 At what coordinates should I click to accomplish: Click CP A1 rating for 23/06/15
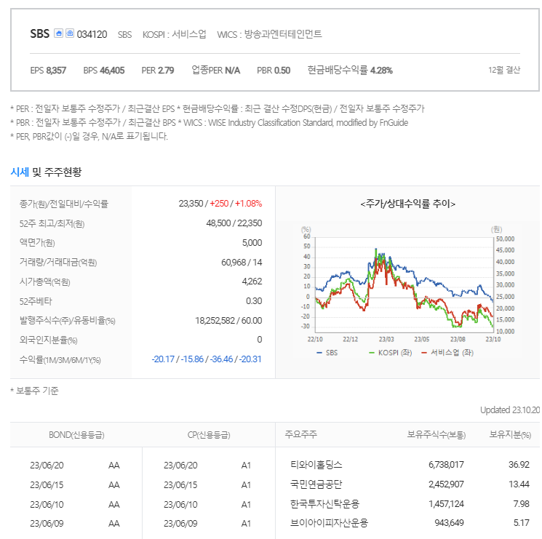click(x=246, y=484)
